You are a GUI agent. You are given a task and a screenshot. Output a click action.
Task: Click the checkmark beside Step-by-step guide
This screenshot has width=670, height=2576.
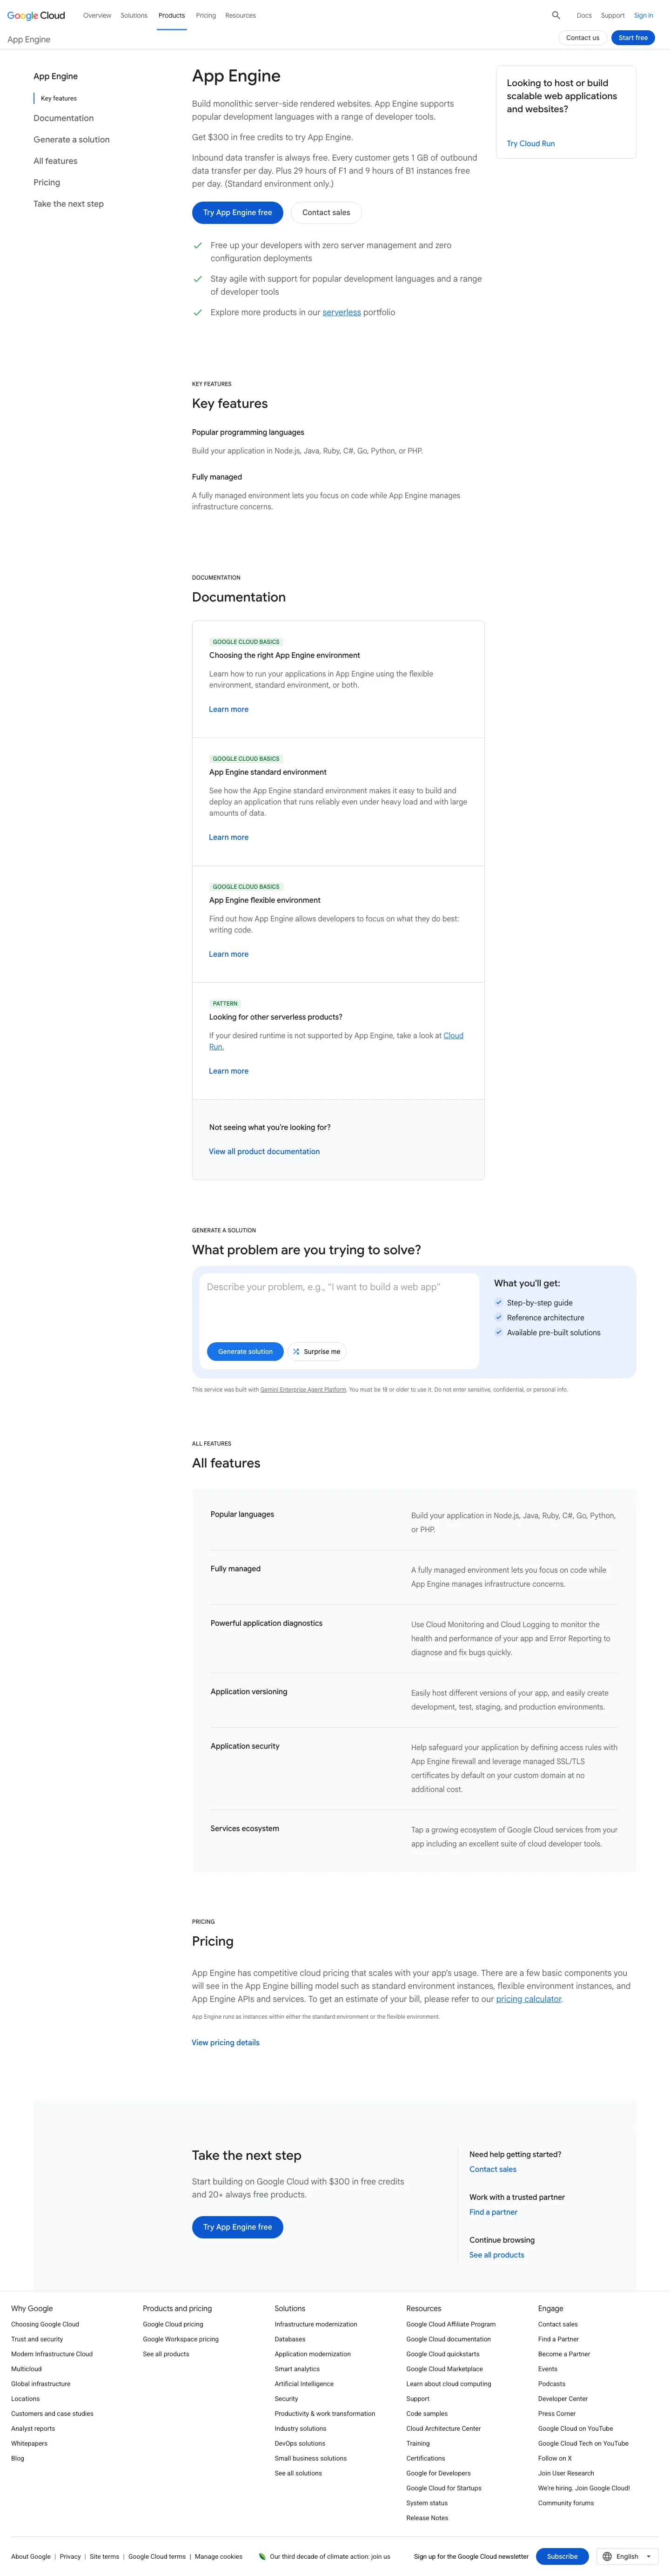pyautogui.click(x=499, y=1302)
